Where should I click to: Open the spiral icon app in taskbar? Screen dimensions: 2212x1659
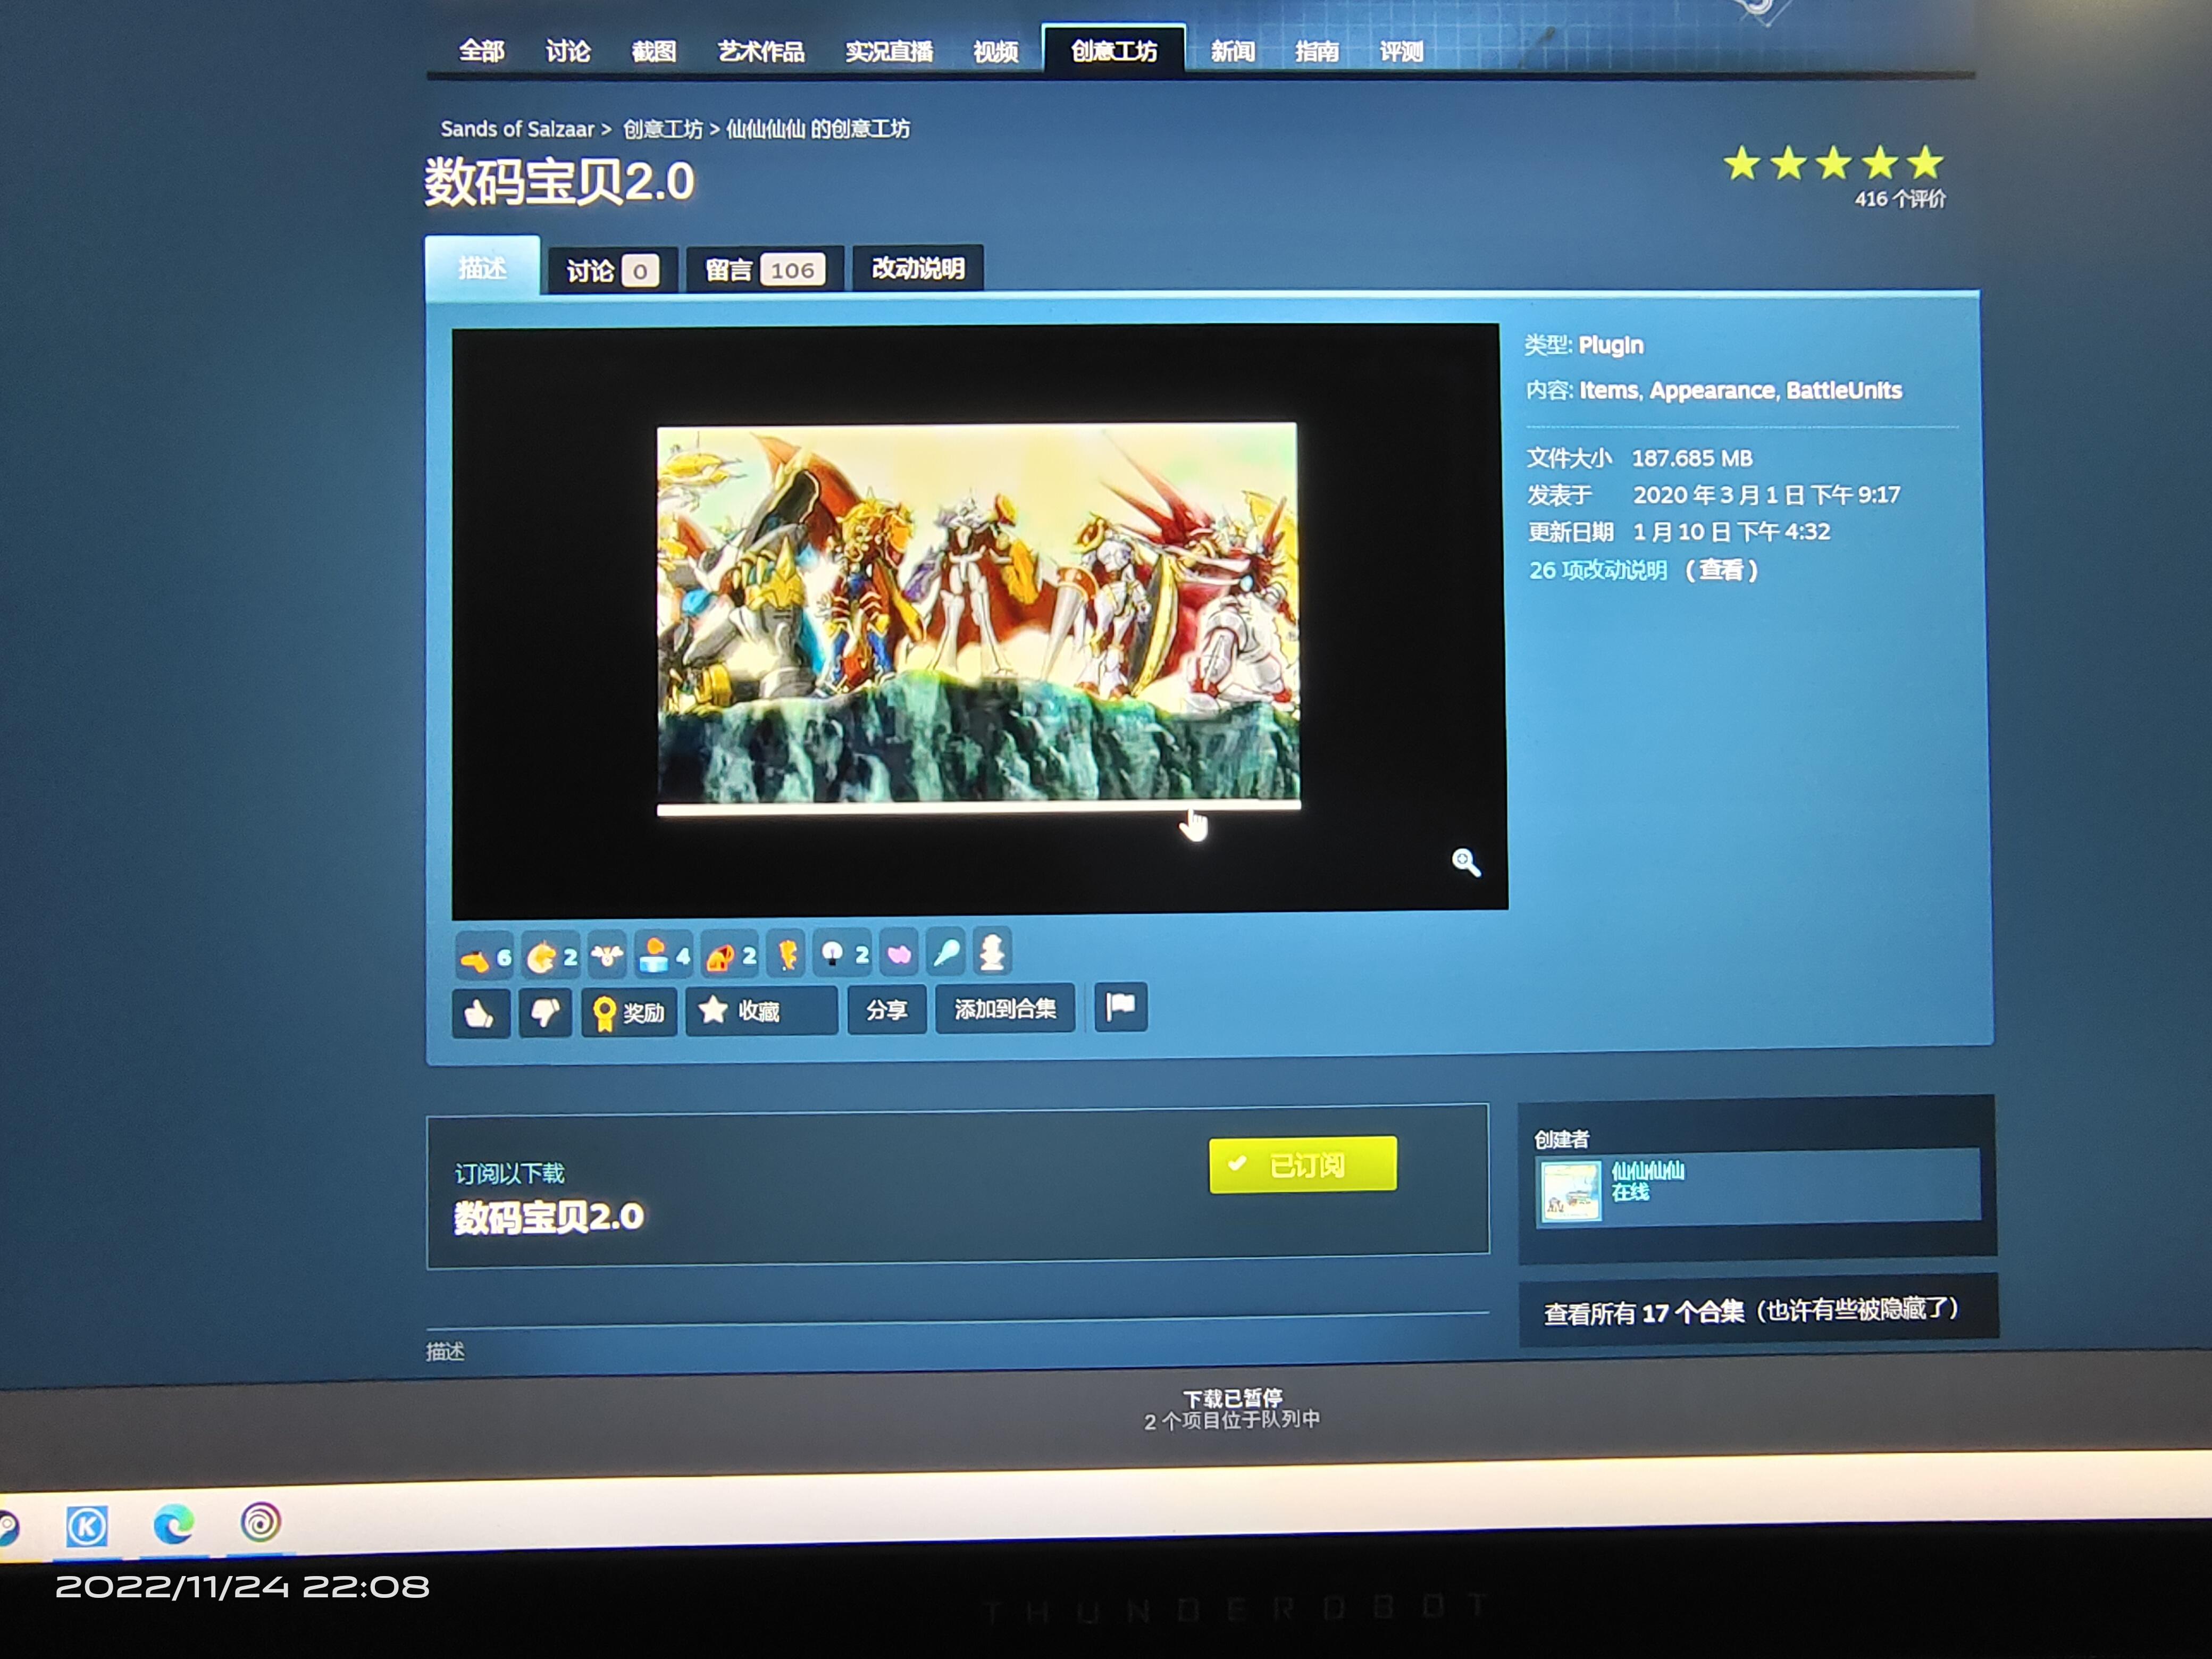(260, 1523)
